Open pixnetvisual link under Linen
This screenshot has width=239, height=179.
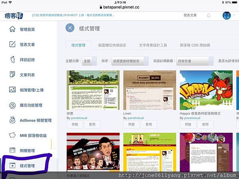(136, 118)
